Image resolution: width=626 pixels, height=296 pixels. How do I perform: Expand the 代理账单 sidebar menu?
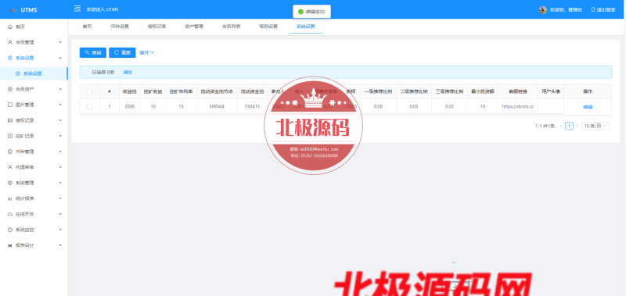coord(60,167)
